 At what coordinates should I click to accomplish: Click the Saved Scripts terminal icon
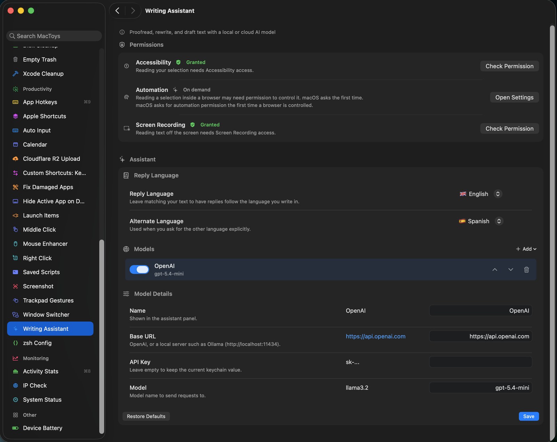[15, 272]
